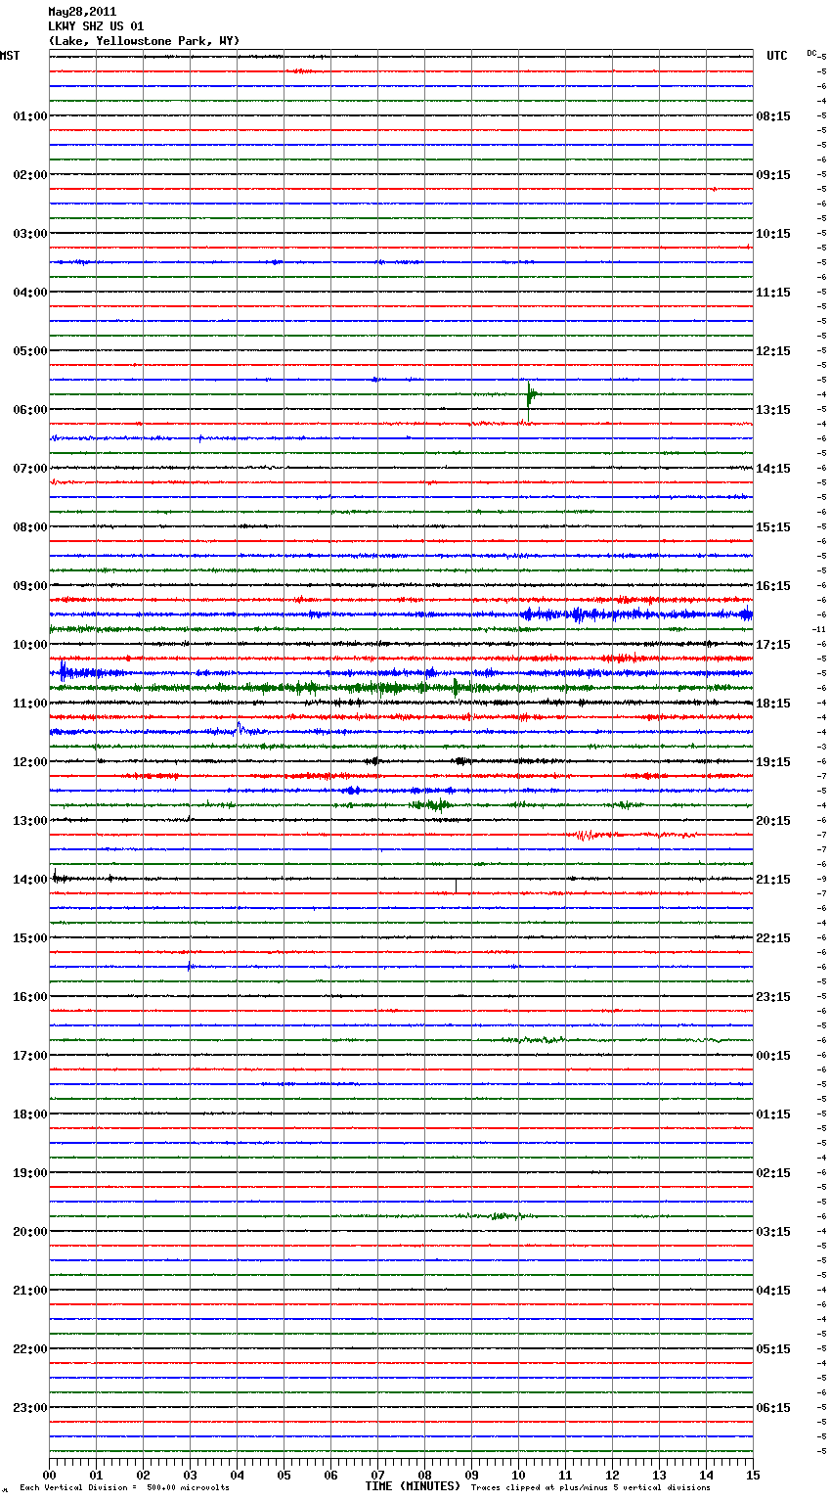Click minute 12 on the time axis
Screen dimensions: 831x1501
pos(612,1475)
